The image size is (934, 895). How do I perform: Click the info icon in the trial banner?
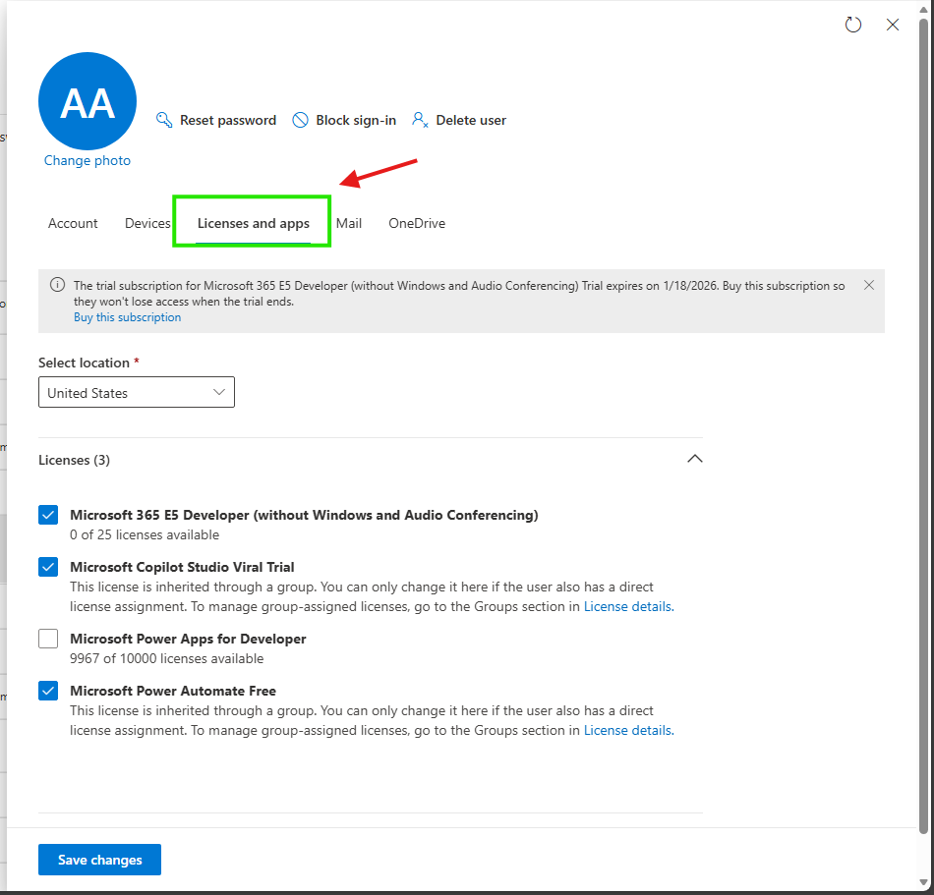(x=57, y=285)
